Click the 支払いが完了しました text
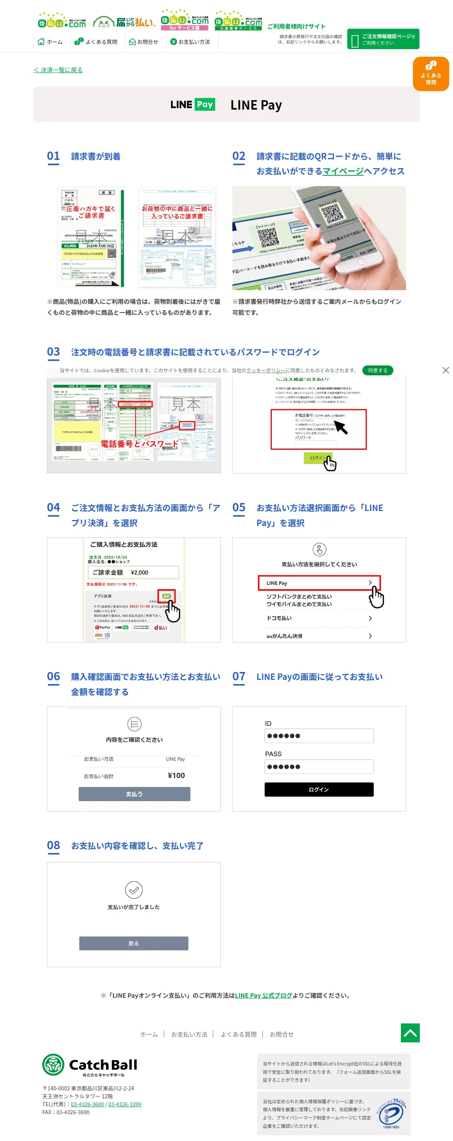 tap(134, 907)
